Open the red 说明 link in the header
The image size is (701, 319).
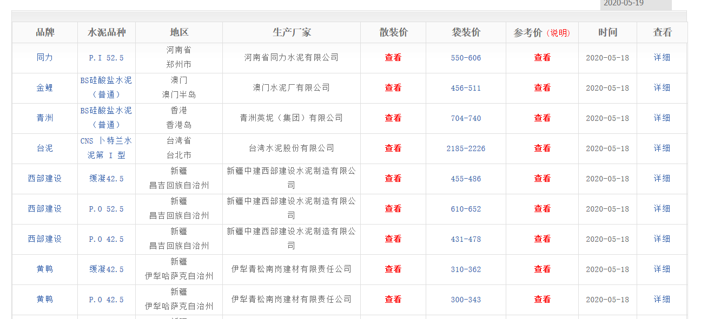point(558,33)
